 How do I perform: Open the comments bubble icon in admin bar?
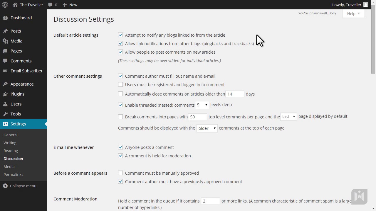pyautogui.click(x=51, y=5)
